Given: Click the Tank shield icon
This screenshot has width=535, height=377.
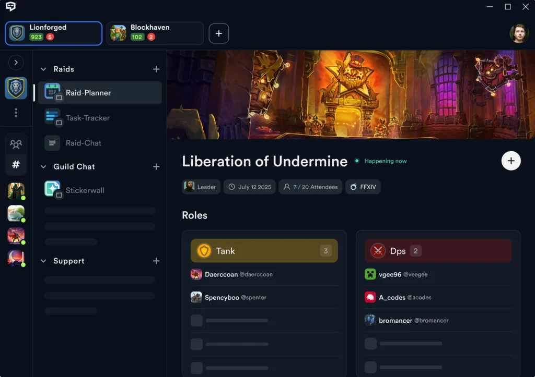Looking at the screenshot, I should point(204,251).
